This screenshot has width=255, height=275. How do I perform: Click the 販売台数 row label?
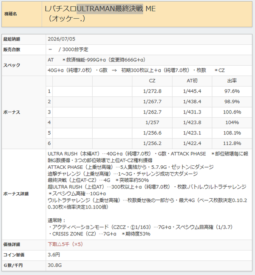tap(12, 49)
